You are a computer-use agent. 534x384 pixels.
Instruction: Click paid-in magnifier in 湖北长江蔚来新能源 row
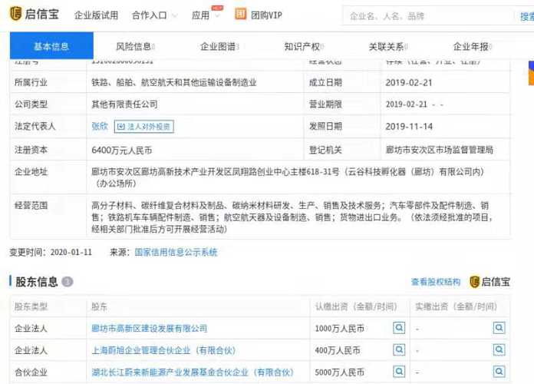(x=499, y=372)
